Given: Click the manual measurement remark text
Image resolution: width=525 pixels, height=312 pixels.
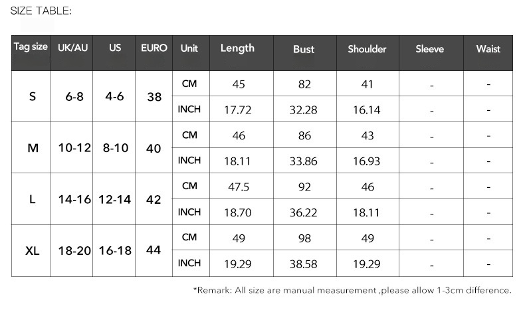Looking at the screenshot, I should point(352,290).
